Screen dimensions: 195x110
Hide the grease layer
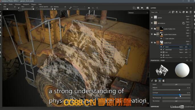pos(152,18)
